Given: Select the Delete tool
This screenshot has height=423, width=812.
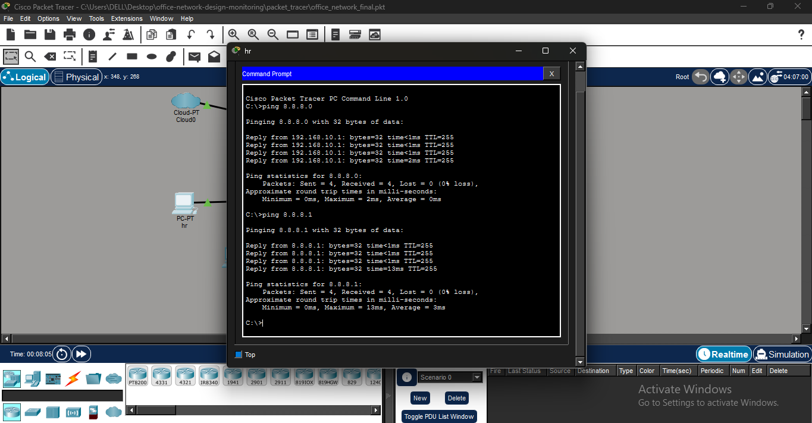Looking at the screenshot, I should [50, 57].
